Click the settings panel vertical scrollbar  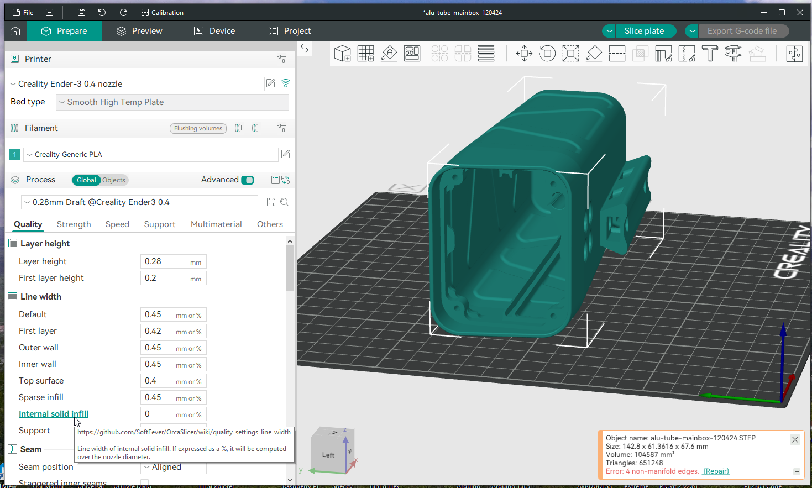[x=290, y=268]
